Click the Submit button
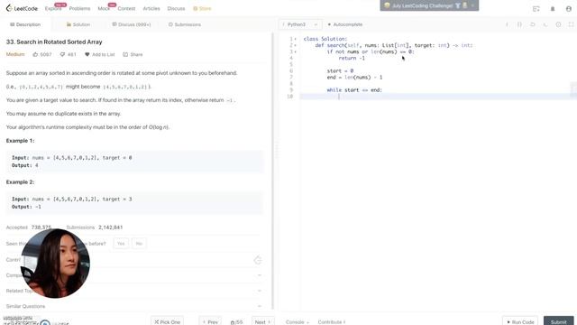The height and width of the screenshot is (325, 577). (x=558, y=321)
